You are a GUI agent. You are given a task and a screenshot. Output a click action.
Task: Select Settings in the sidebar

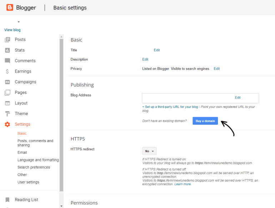[x=22, y=124]
